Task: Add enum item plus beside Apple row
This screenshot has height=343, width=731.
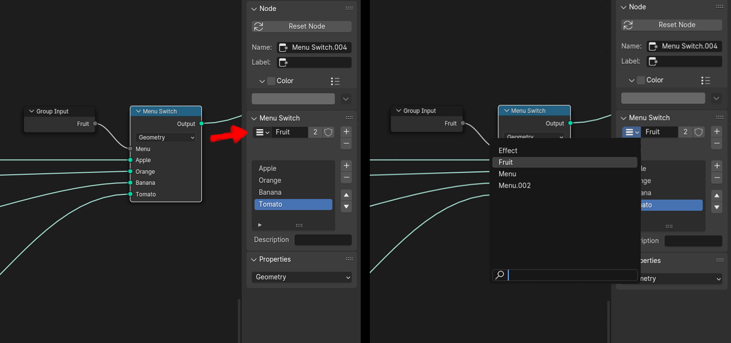Action: 346,166
